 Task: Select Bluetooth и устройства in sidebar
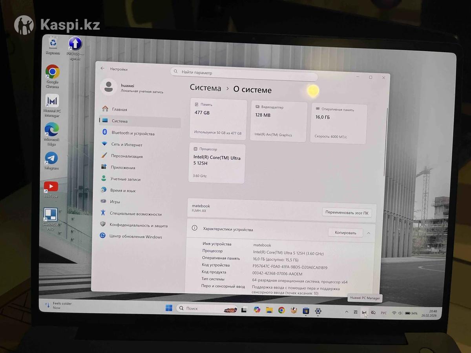coord(133,133)
